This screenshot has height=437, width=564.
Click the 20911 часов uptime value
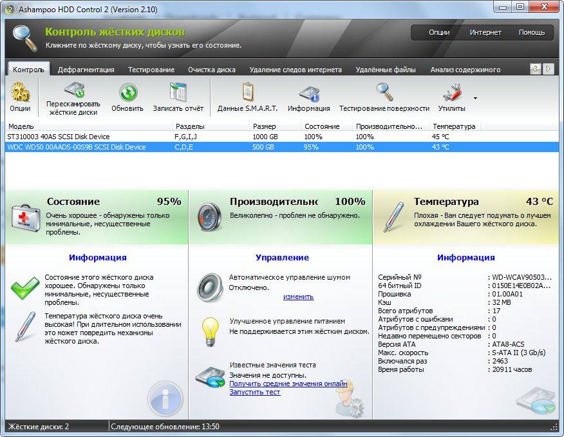click(512, 370)
